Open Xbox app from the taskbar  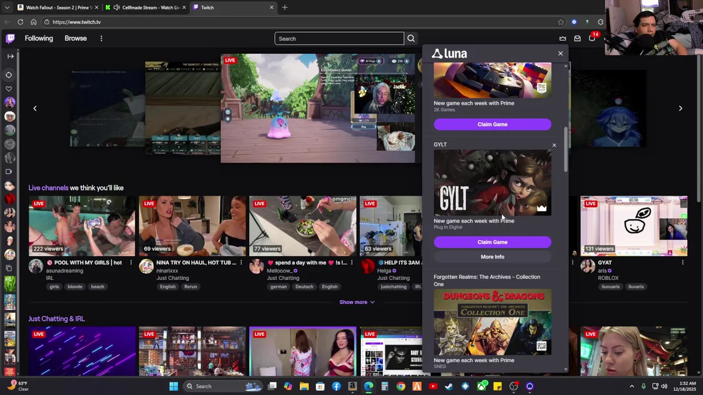click(482, 386)
